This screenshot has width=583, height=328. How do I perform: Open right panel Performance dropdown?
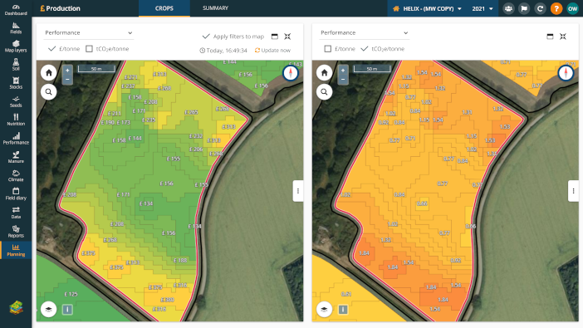coord(364,32)
